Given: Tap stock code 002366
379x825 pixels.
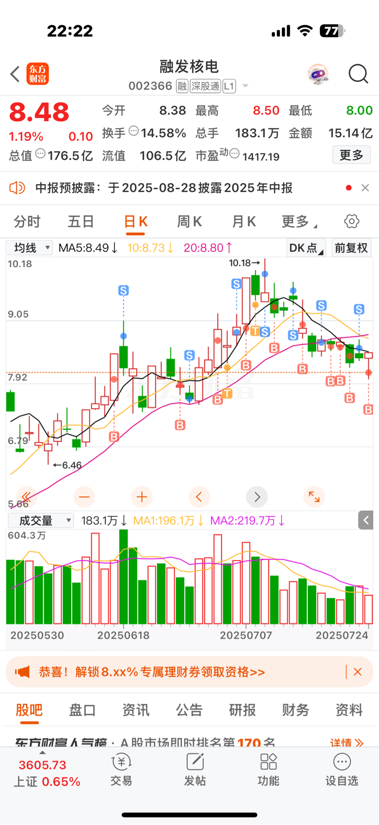Looking at the screenshot, I should click(x=150, y=86).
